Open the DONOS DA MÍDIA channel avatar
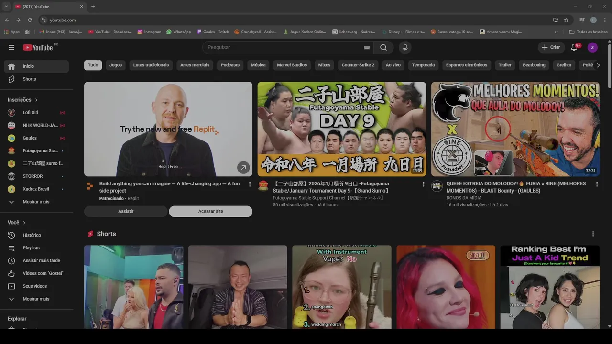612x344 pixels. pyautogui.click(x=437, y=186)
